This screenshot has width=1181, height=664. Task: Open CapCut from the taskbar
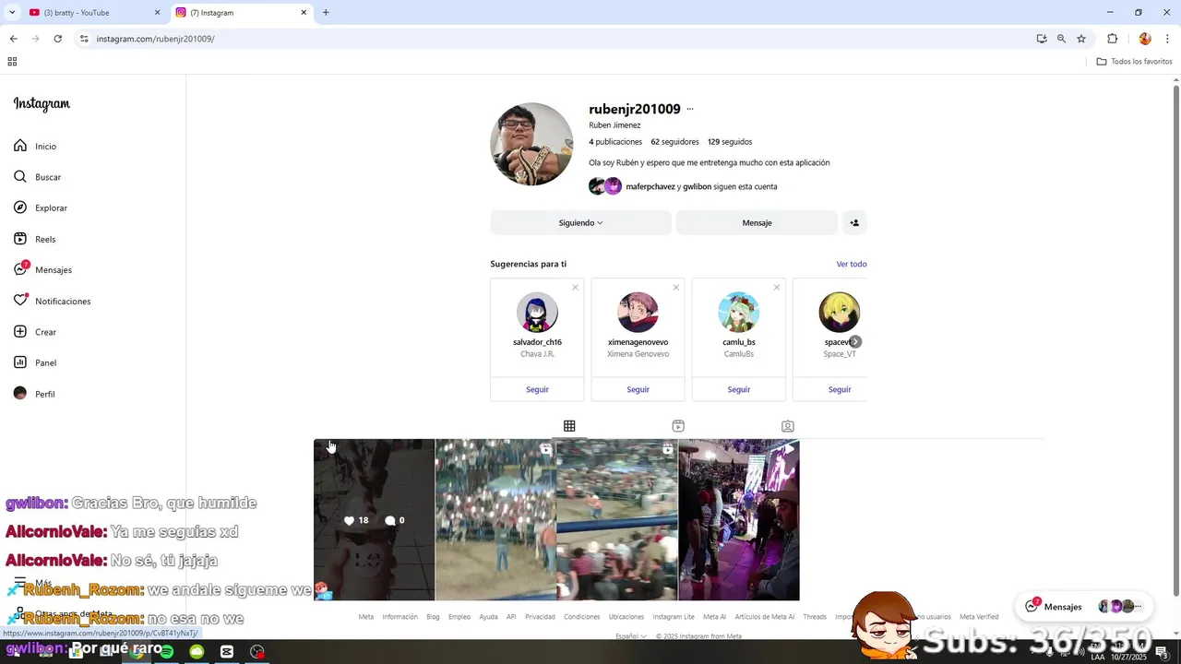pyautogui.click(x=227, y=652)
